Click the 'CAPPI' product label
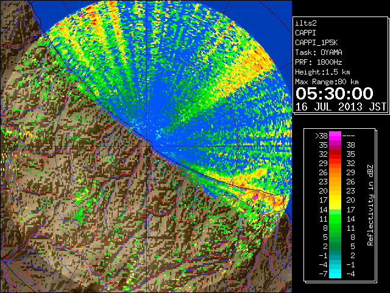 305,33
